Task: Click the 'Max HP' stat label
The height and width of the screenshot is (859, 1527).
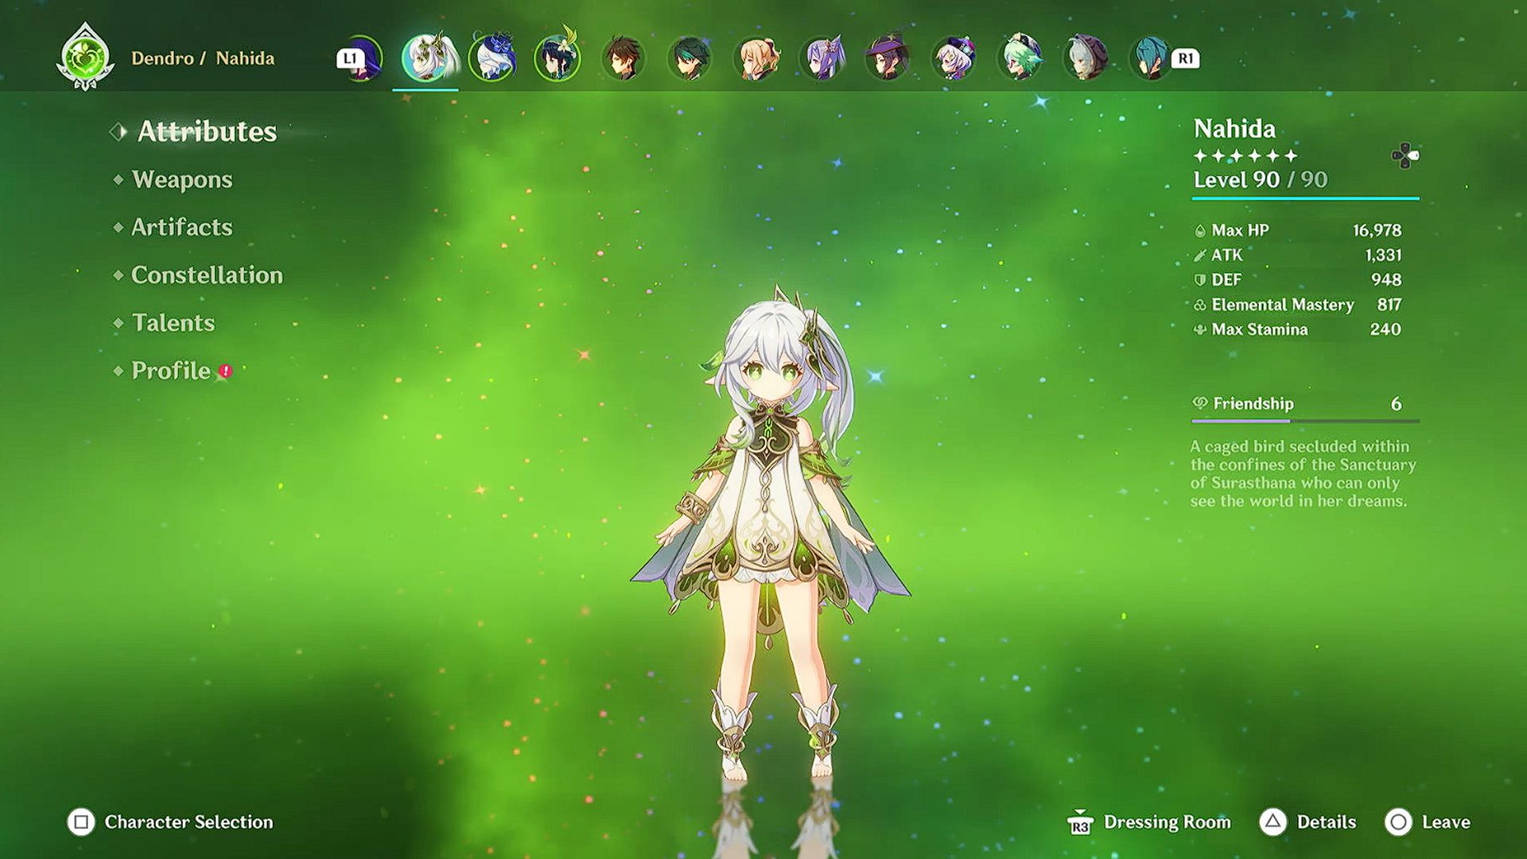Action: [x=1241, y=231]
